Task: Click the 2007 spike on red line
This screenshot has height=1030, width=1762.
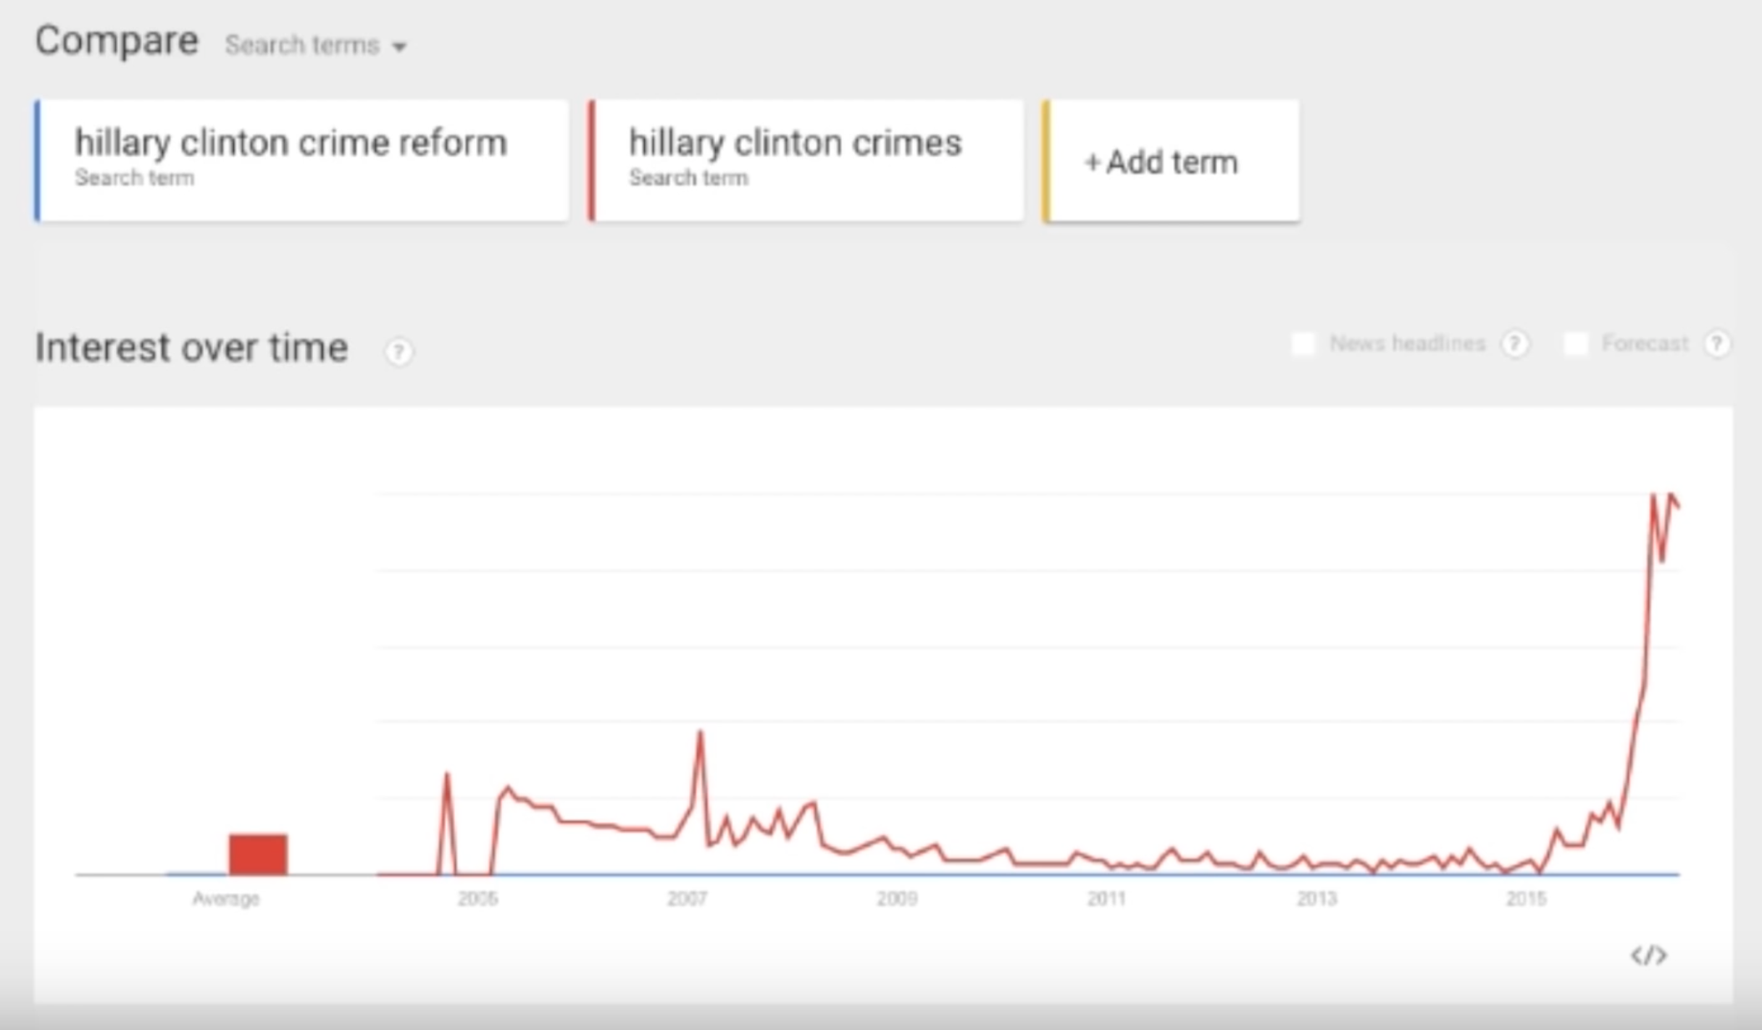Action: [700, 733]
